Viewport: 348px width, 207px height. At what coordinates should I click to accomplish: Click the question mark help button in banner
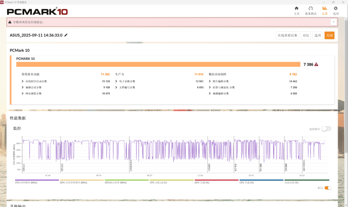click(x=333, y=22)
